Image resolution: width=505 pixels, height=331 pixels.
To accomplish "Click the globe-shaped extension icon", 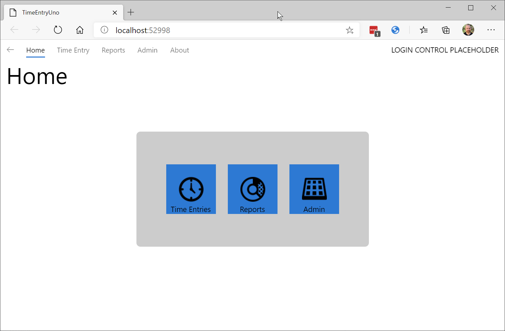I will coord(395,30).
